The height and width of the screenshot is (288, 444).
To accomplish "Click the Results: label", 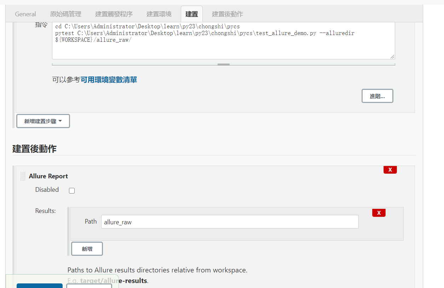I will [x=46, y=211].
